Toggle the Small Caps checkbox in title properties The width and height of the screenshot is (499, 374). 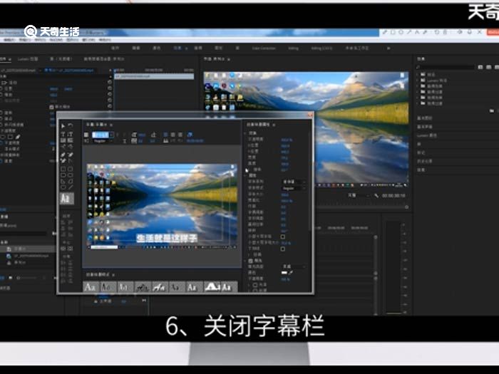[283, 237]
